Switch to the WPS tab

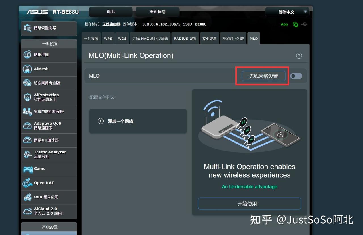click(x=108, y=39)
